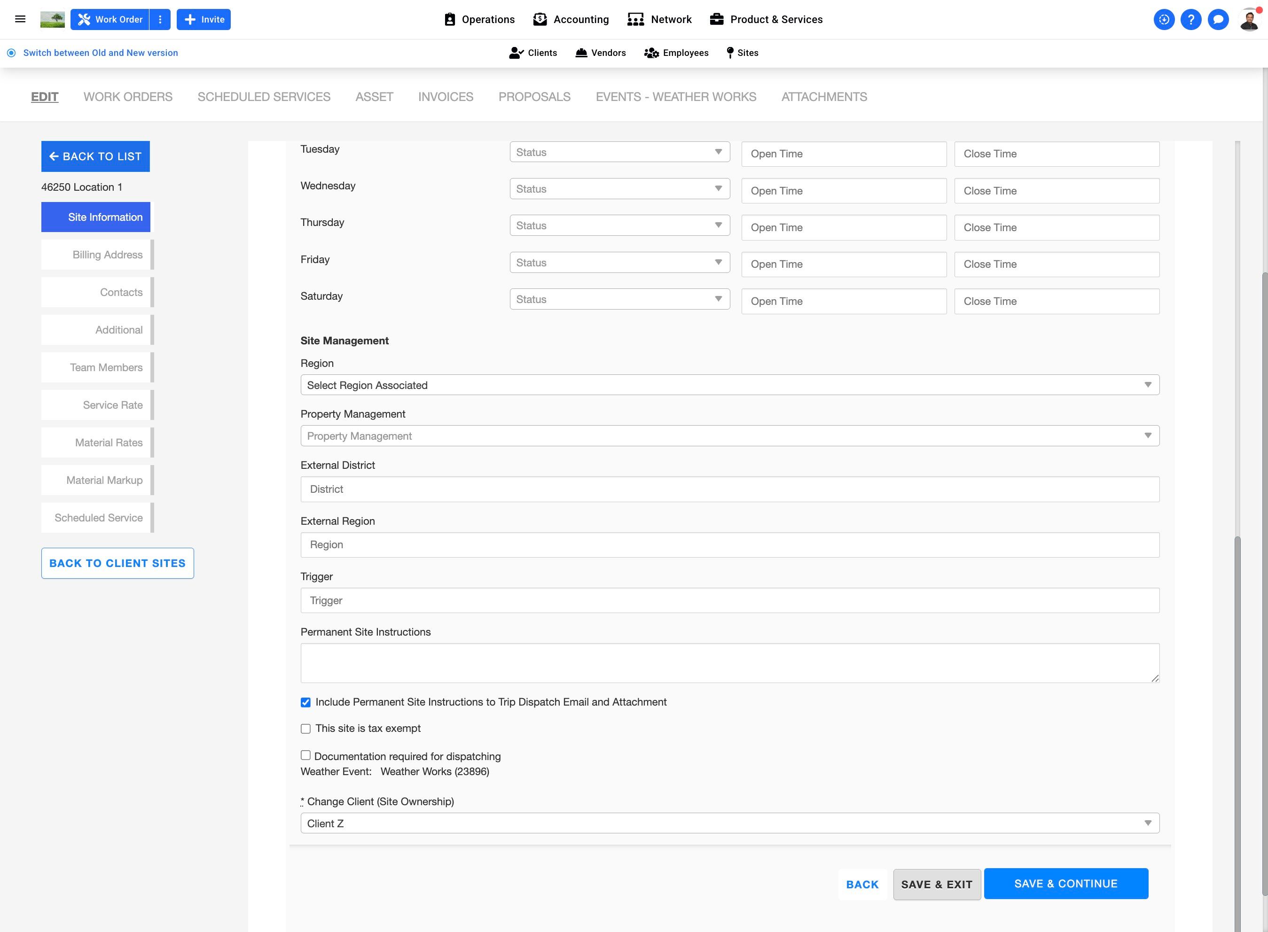Image resolution: width=1268 pixels, height=932 pixels.
Task: Open Vendors via the hard hat icon
Action: 581,53
